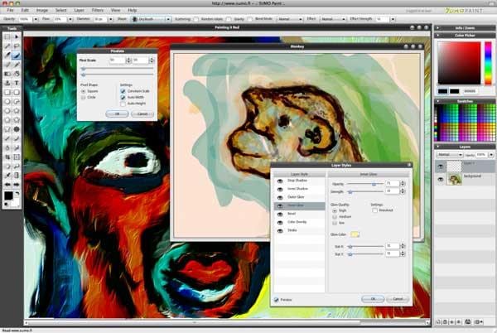Click the left arrow in Tools panel
Screen dimensions: 497x333
7,185
